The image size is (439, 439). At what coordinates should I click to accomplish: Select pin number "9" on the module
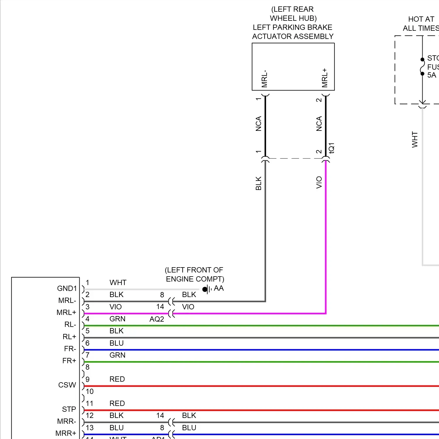click(x=88, y=380)
